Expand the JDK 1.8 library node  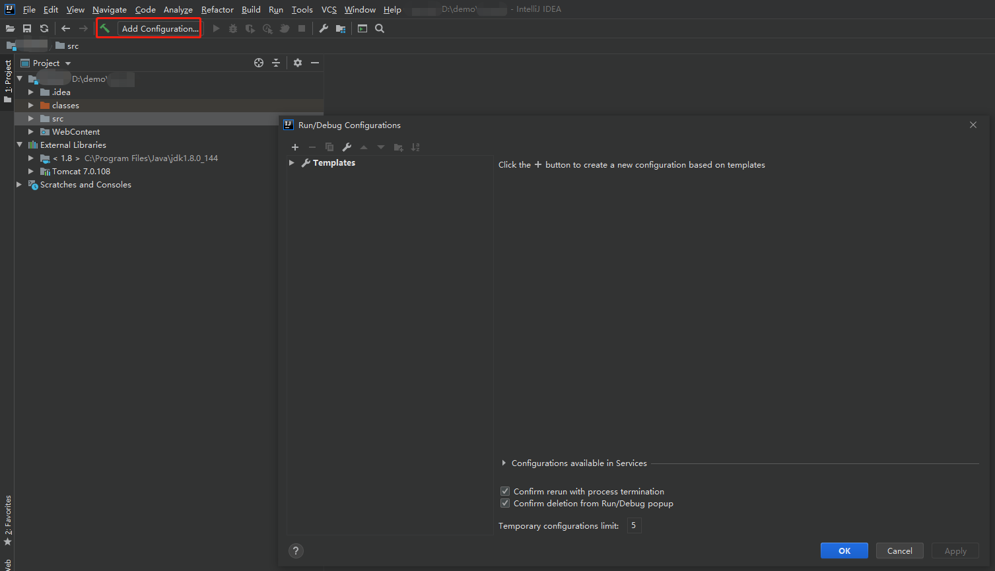pos(31,158)
